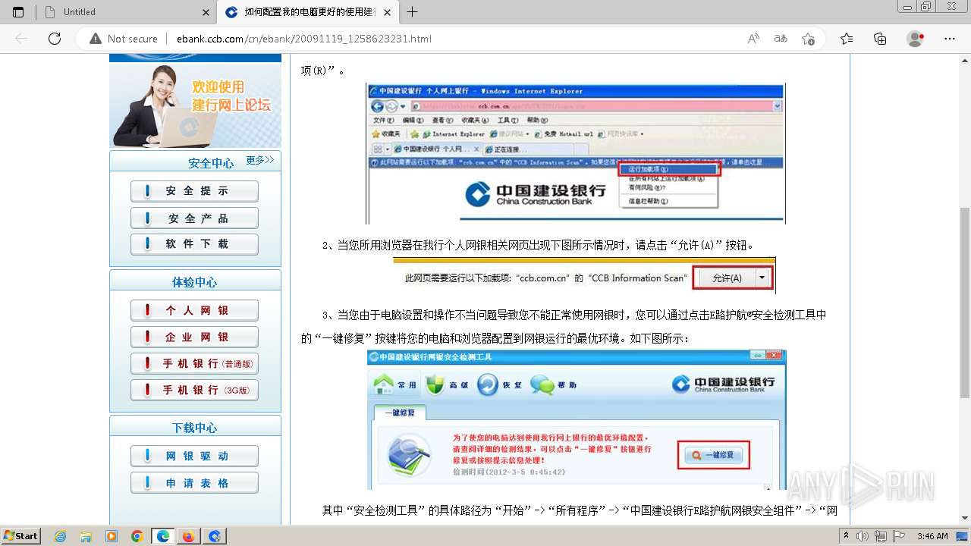Screen dimensions: 971x546
Task: Select the 下载中心 section heading
Action: pos(194,428)
